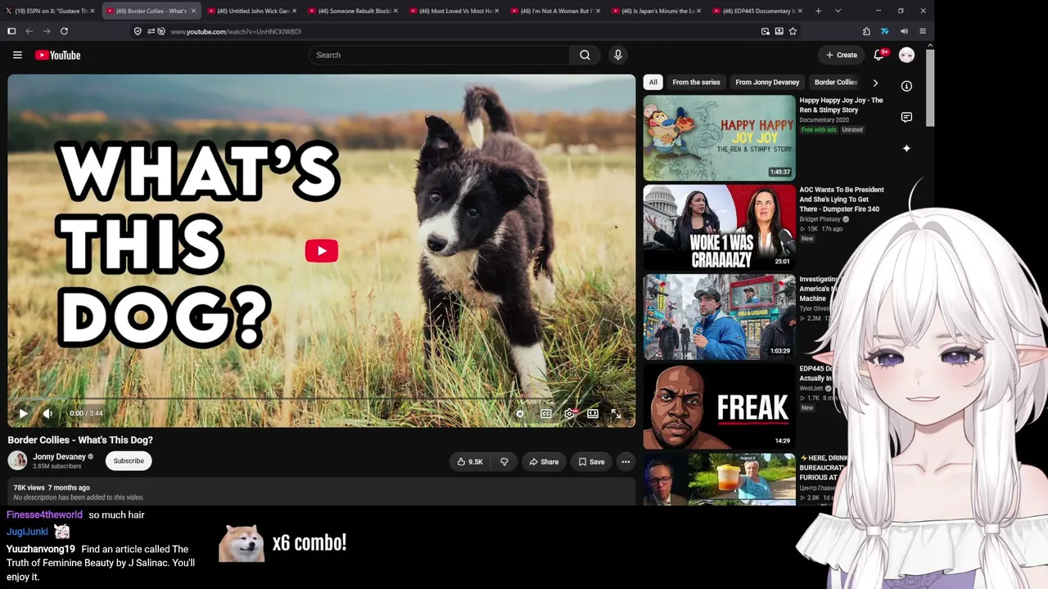
Task: Reload the current page
Action: point(64,31)
